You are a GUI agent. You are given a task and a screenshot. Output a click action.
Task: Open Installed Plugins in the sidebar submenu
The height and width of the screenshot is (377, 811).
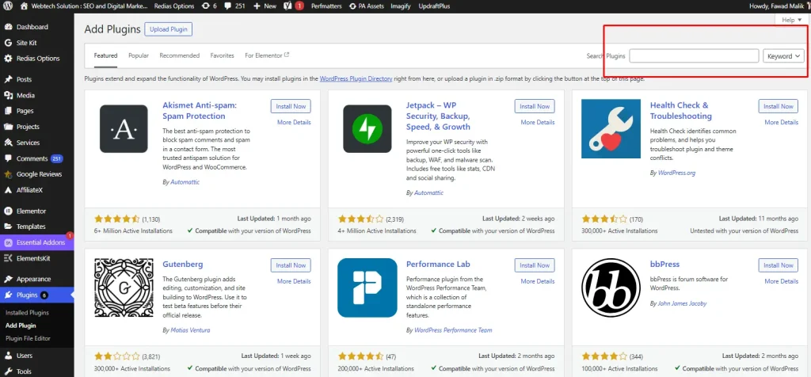click(x=27, y=313)
